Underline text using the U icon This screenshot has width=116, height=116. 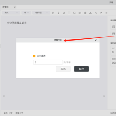pos(64,13)
